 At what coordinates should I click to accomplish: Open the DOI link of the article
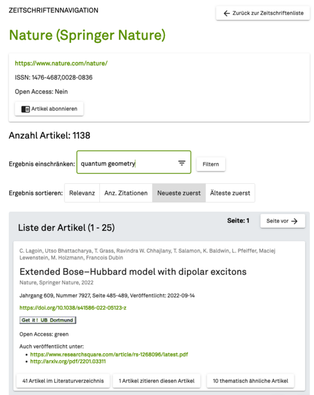(73, 307)
